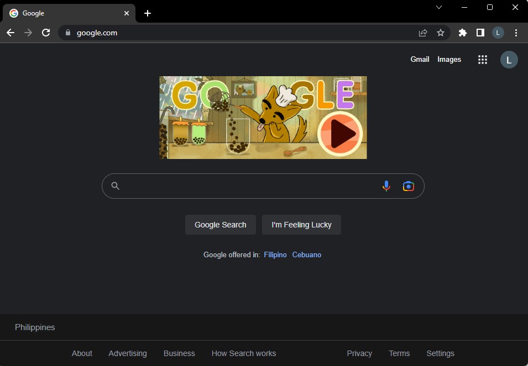The image size is (528, 366).
Task: Click I'm Feeling Lucky button
Action: click(x=301, y=225)
